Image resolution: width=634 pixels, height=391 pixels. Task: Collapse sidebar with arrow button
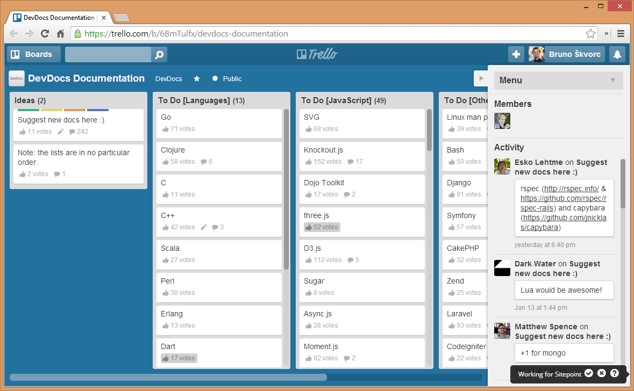(481, 78)
